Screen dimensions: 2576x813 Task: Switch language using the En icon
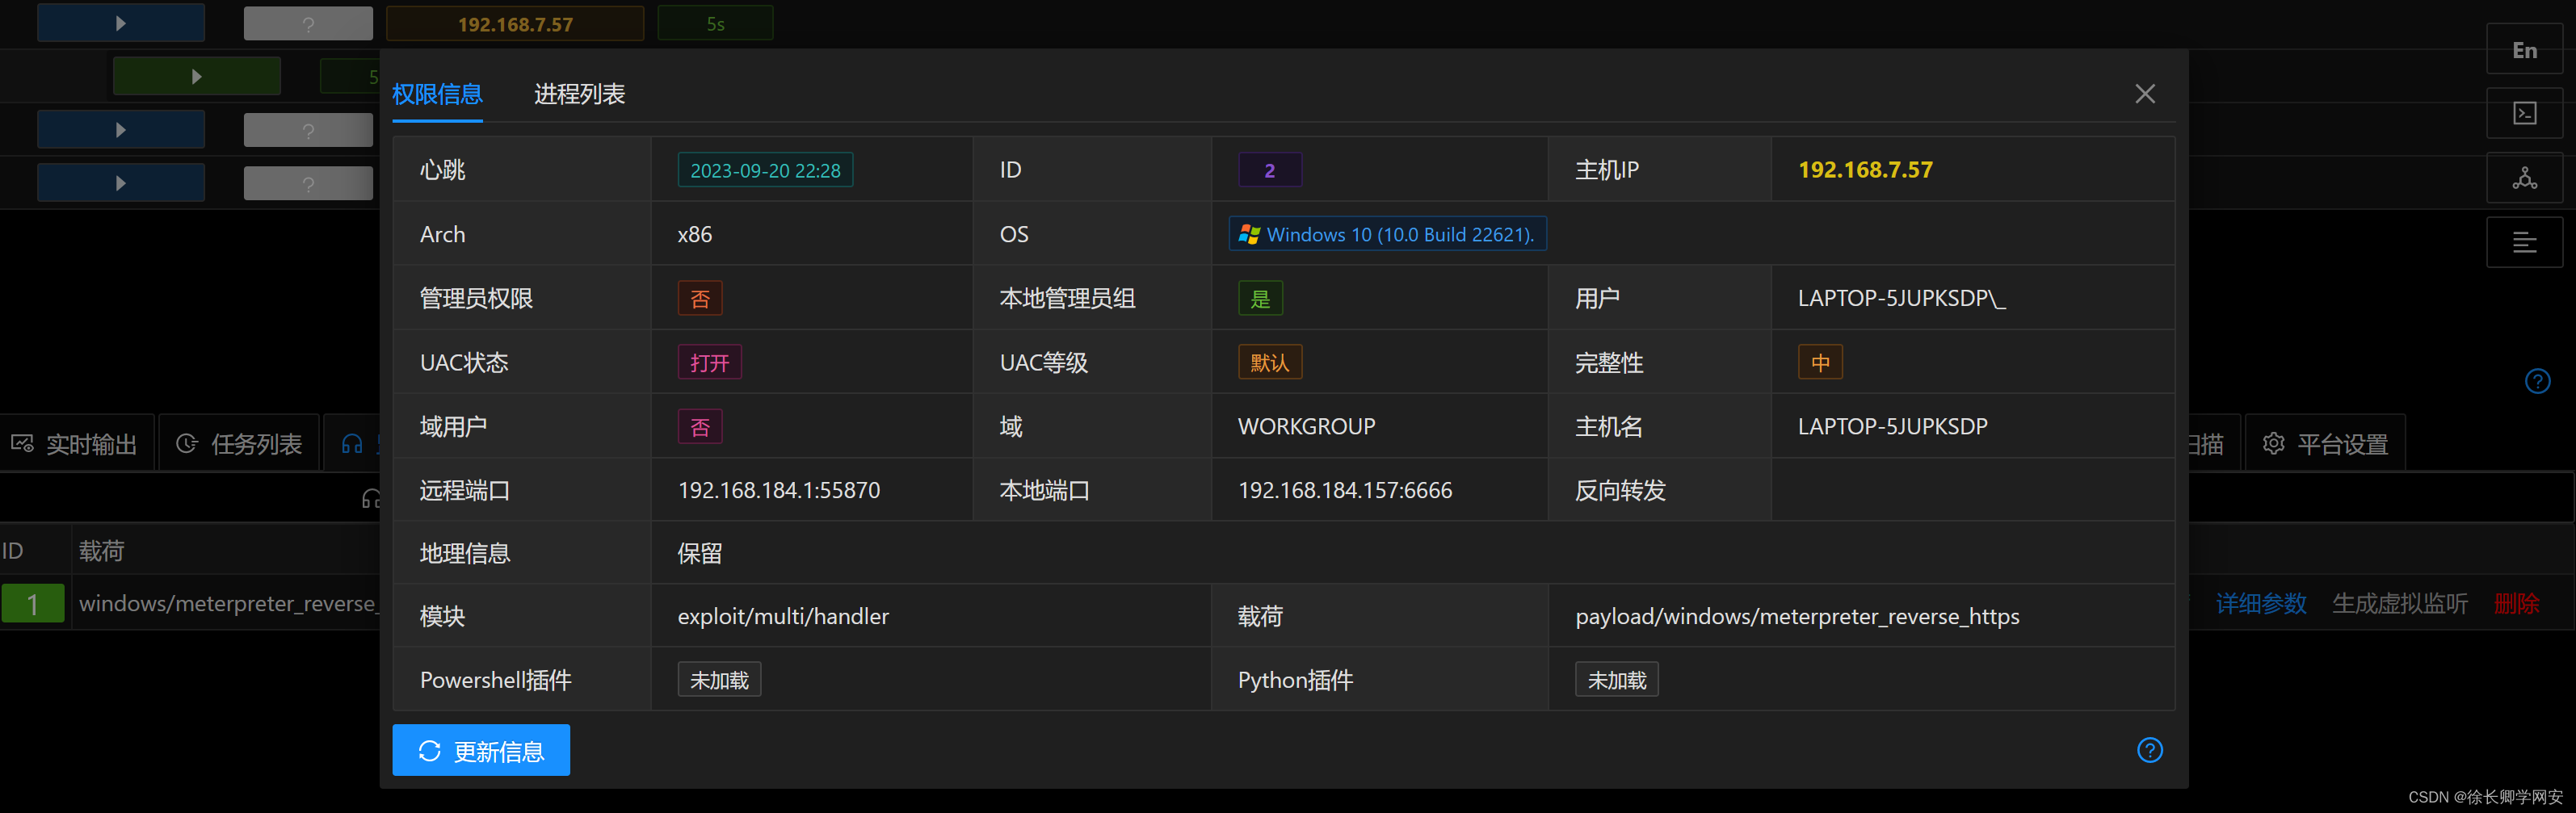point(2524,48)
